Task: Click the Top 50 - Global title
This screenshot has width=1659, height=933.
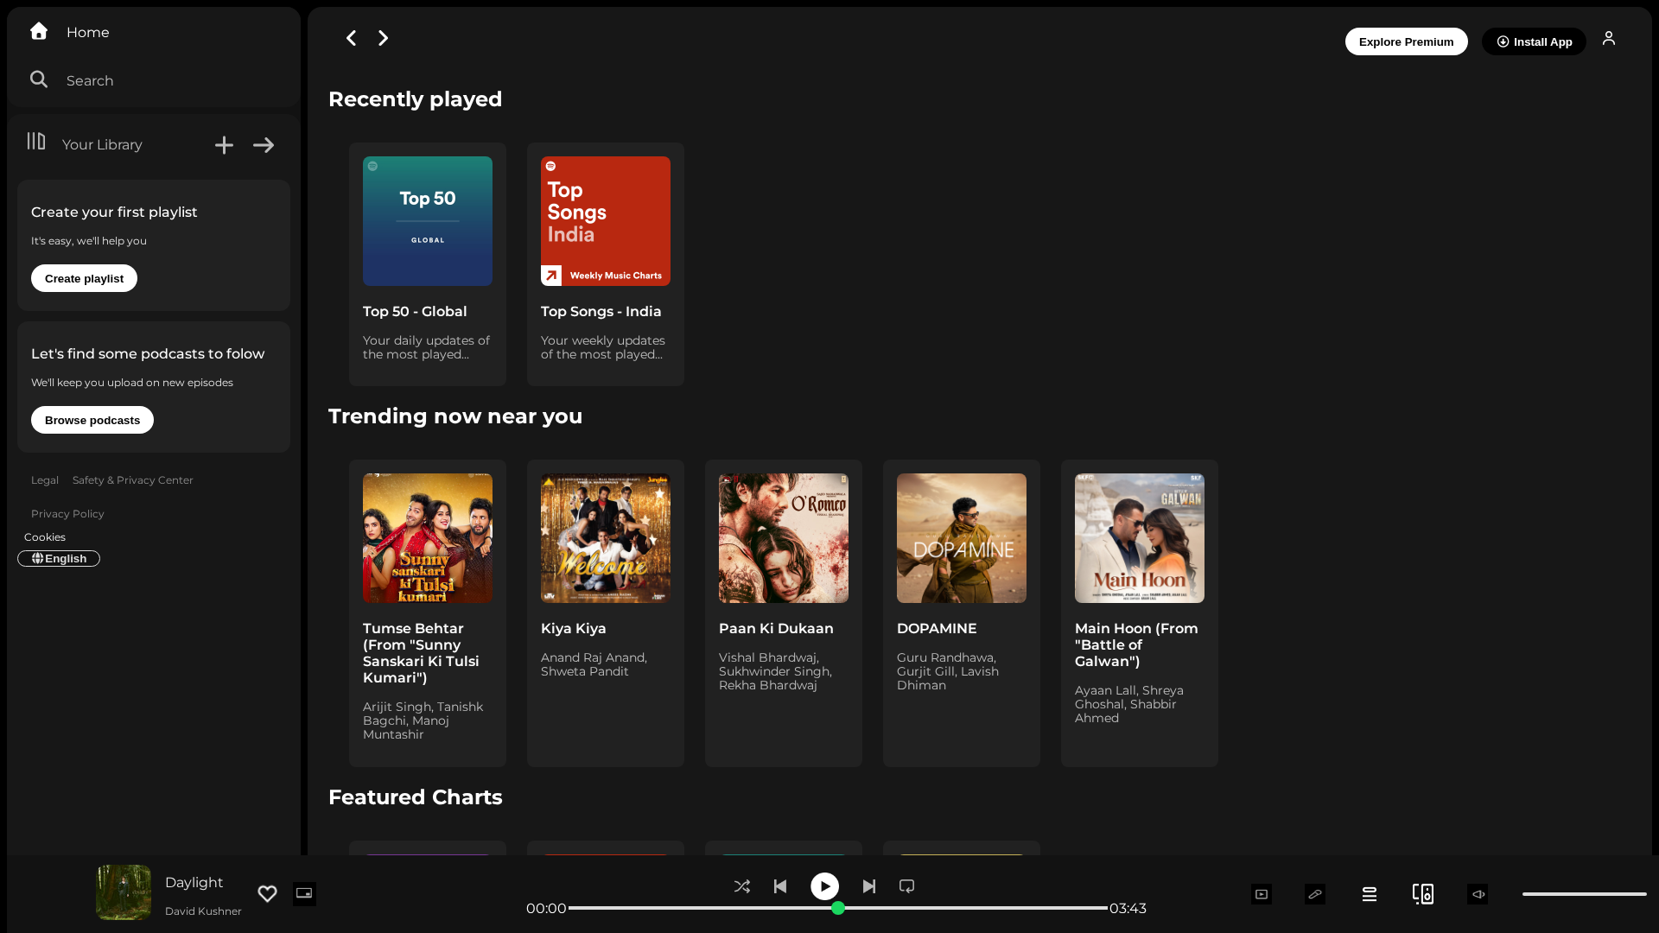Action: point(415,311)
